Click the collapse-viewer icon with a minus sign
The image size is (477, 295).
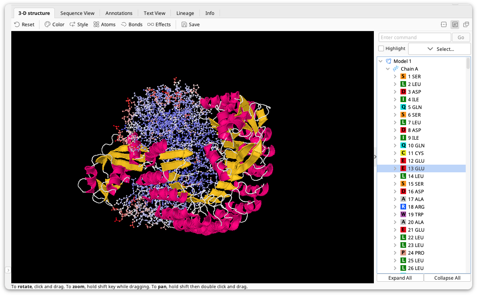click(x=444, y=24)
